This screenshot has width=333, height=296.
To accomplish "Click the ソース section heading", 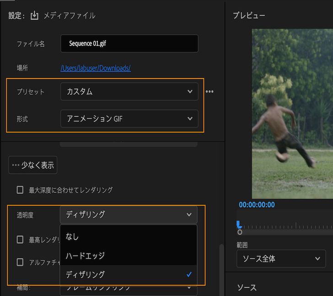I will 247,287.
